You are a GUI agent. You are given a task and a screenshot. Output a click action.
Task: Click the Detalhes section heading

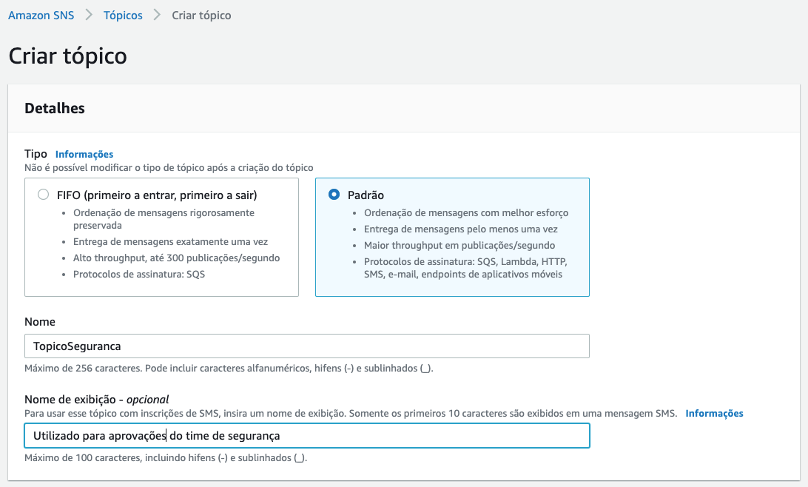click(55, 108)
